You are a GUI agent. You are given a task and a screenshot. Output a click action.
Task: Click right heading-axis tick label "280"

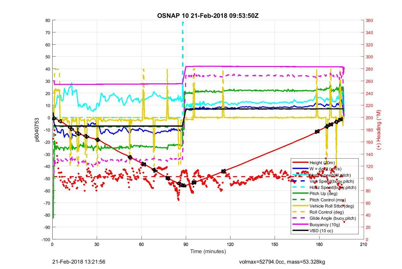pyautogui.click(x=370, y=69)
